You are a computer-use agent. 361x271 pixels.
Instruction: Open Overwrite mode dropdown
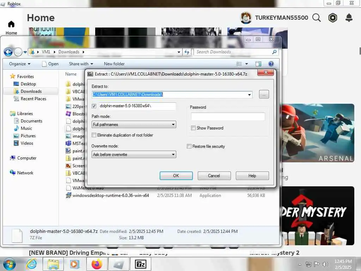coord(134,155)
